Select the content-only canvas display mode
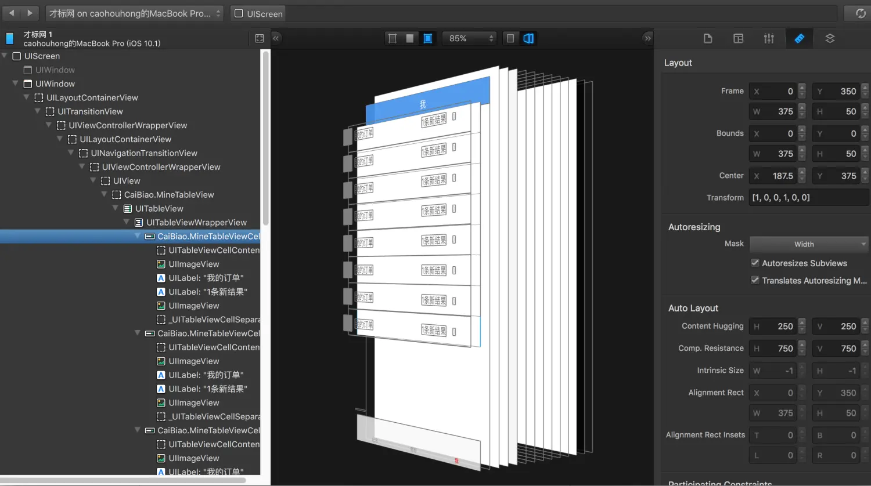 coord(410,38)
